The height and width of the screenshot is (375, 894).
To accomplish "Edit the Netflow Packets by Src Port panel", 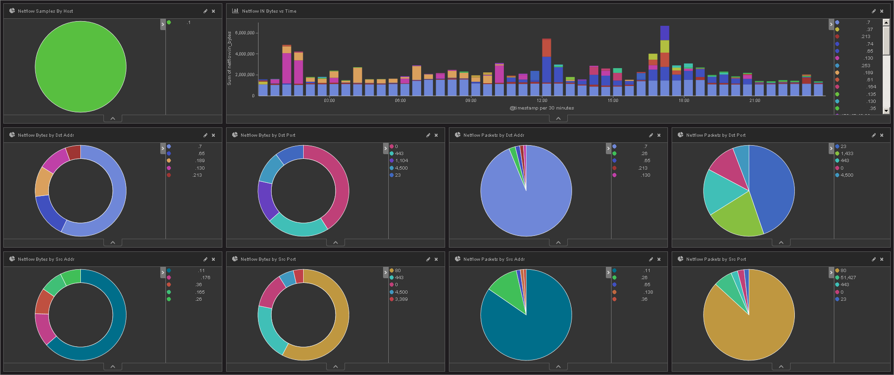I will pos(874,259).
